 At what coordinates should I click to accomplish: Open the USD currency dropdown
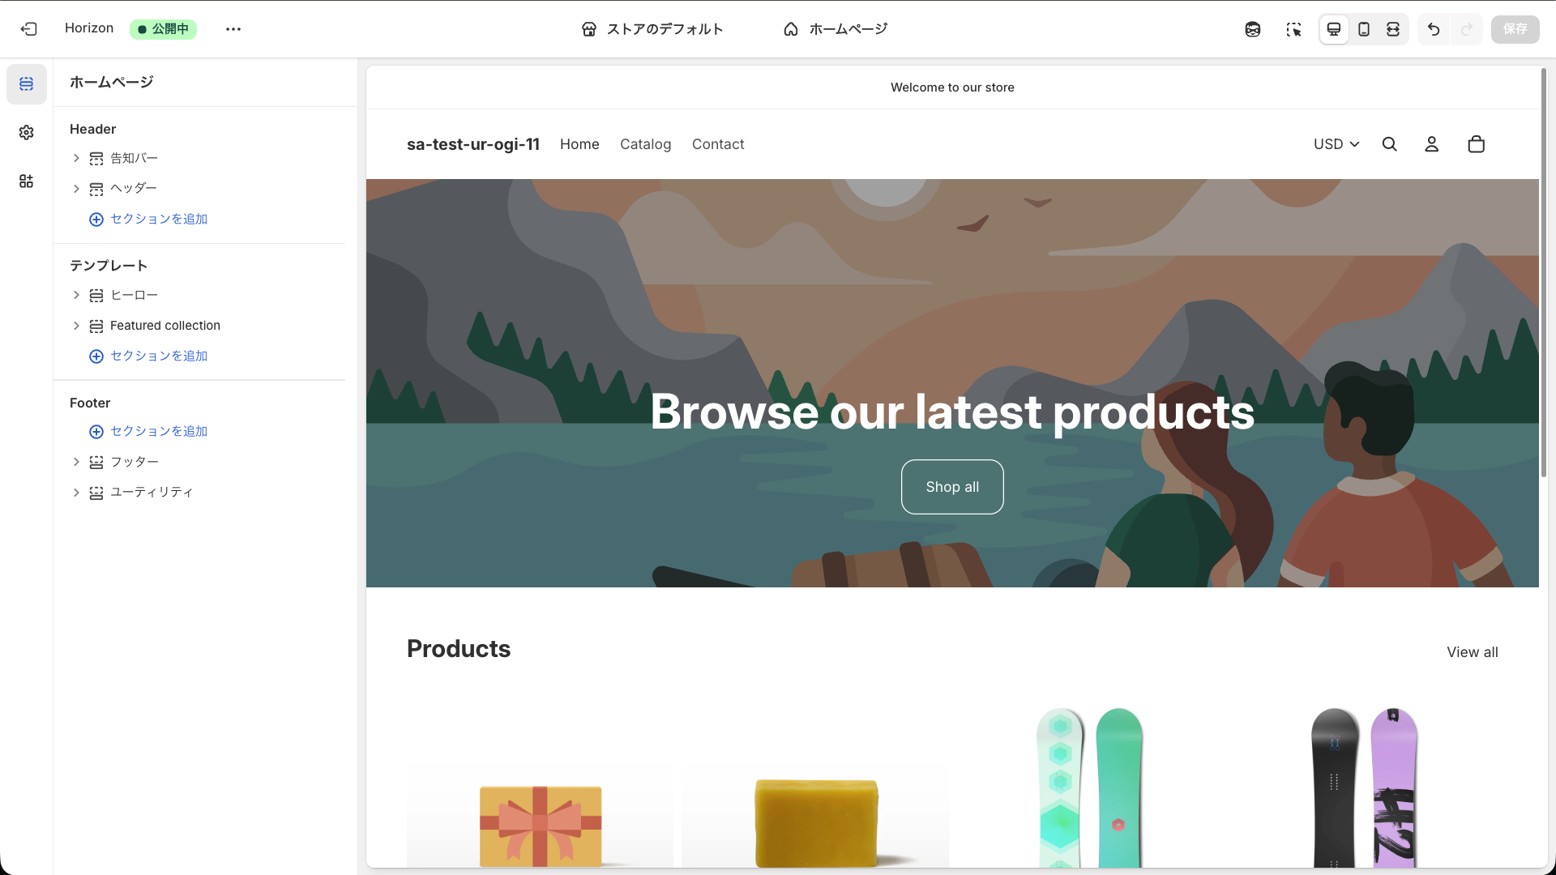pyautogui.click(x=1336, y=144)
